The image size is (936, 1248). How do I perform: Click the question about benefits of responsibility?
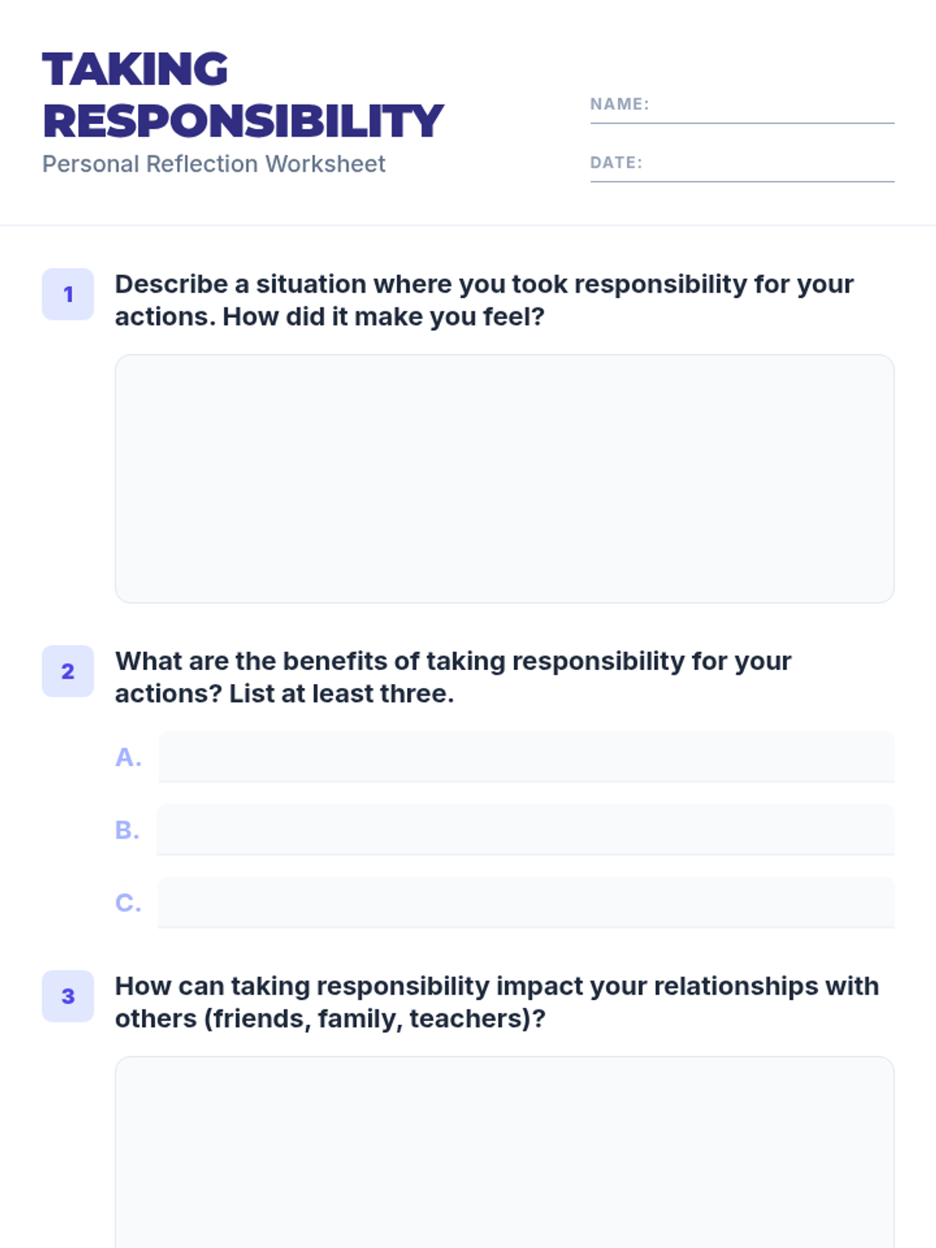(x=453, y=677)
